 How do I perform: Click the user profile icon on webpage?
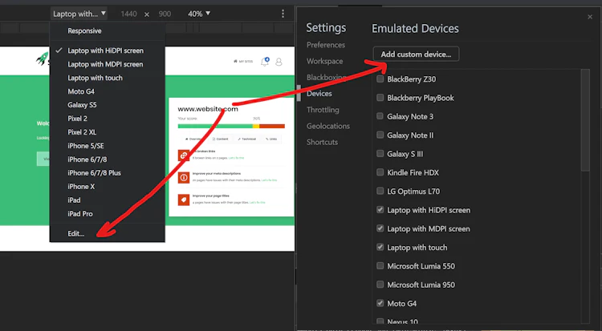279,62
